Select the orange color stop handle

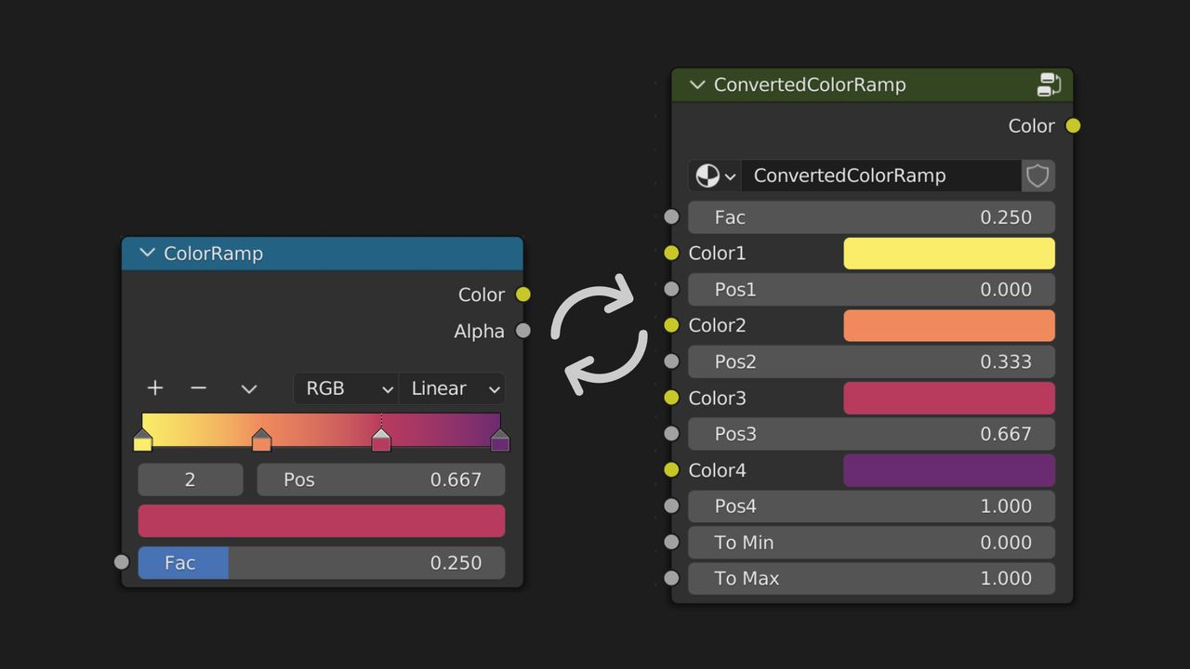[261, 440]
